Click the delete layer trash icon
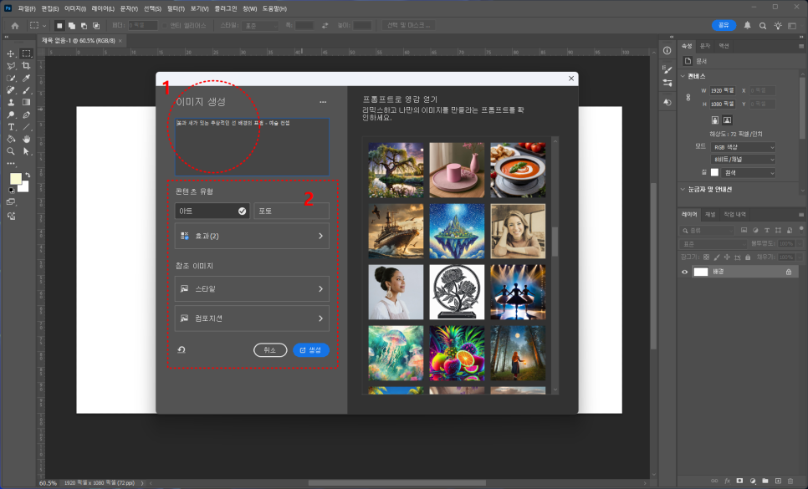The height and width of the screenshot is (489, 808). [x=790, y=481]
